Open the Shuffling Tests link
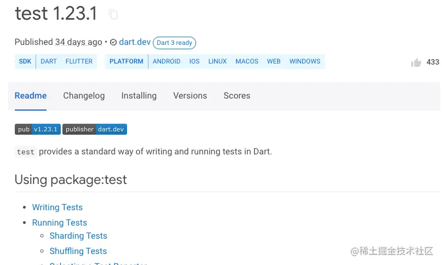 point(78,251)
